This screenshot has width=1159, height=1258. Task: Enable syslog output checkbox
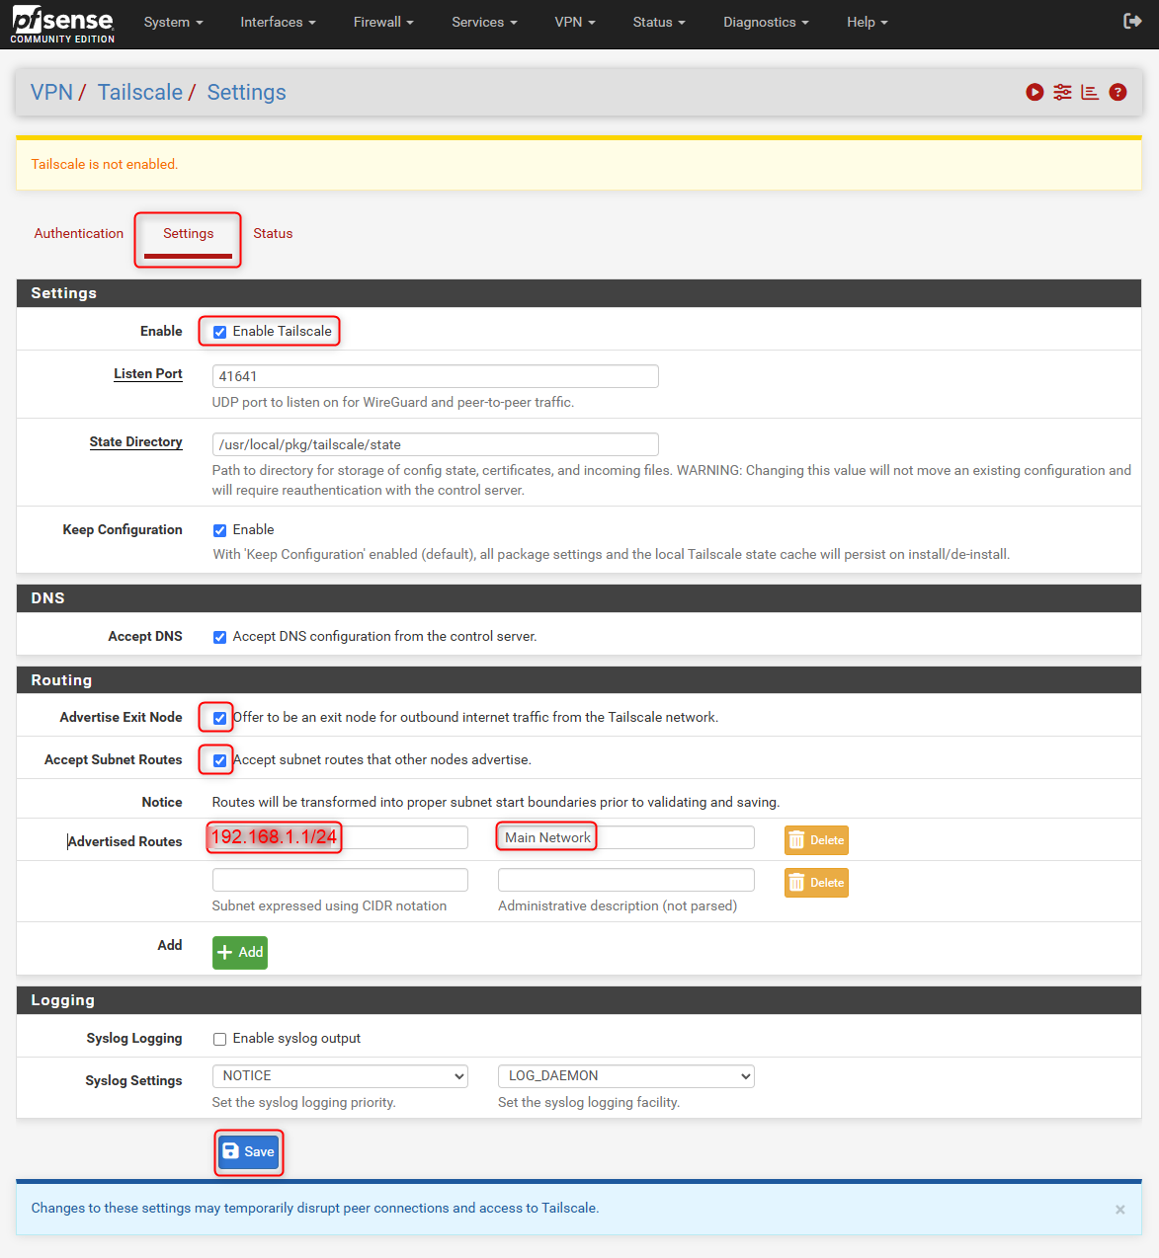[220, 1039]
